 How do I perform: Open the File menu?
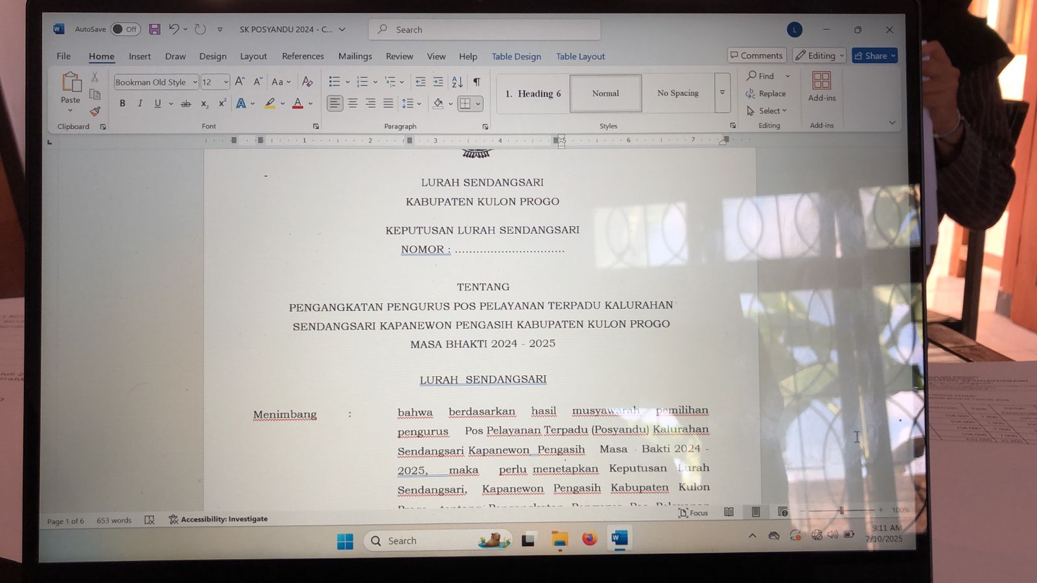(64, 56)
